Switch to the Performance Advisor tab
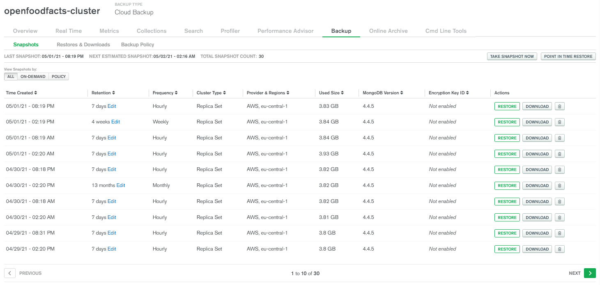Image resolution: width=600 pixels, height=285 pixels. tap(285, 31)
